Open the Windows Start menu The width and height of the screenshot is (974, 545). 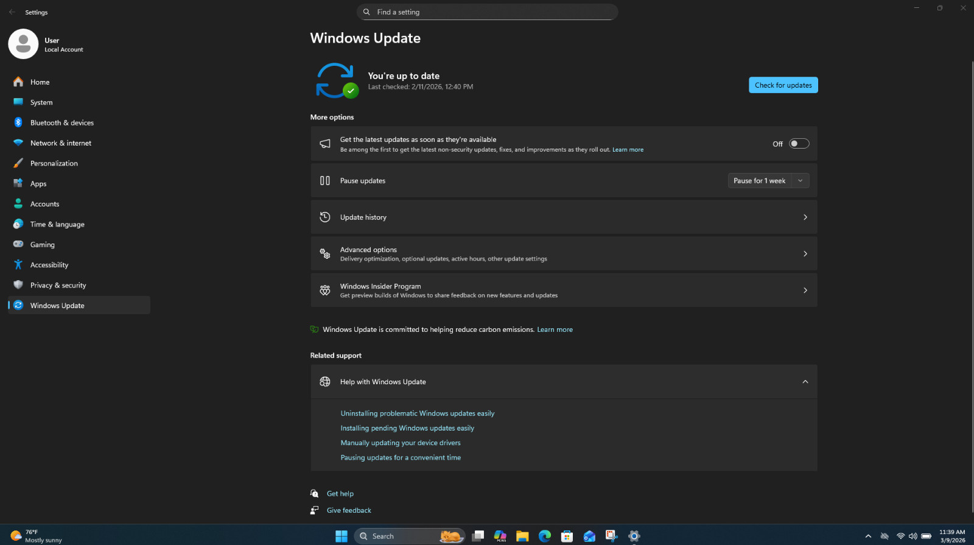coord(342,536)
